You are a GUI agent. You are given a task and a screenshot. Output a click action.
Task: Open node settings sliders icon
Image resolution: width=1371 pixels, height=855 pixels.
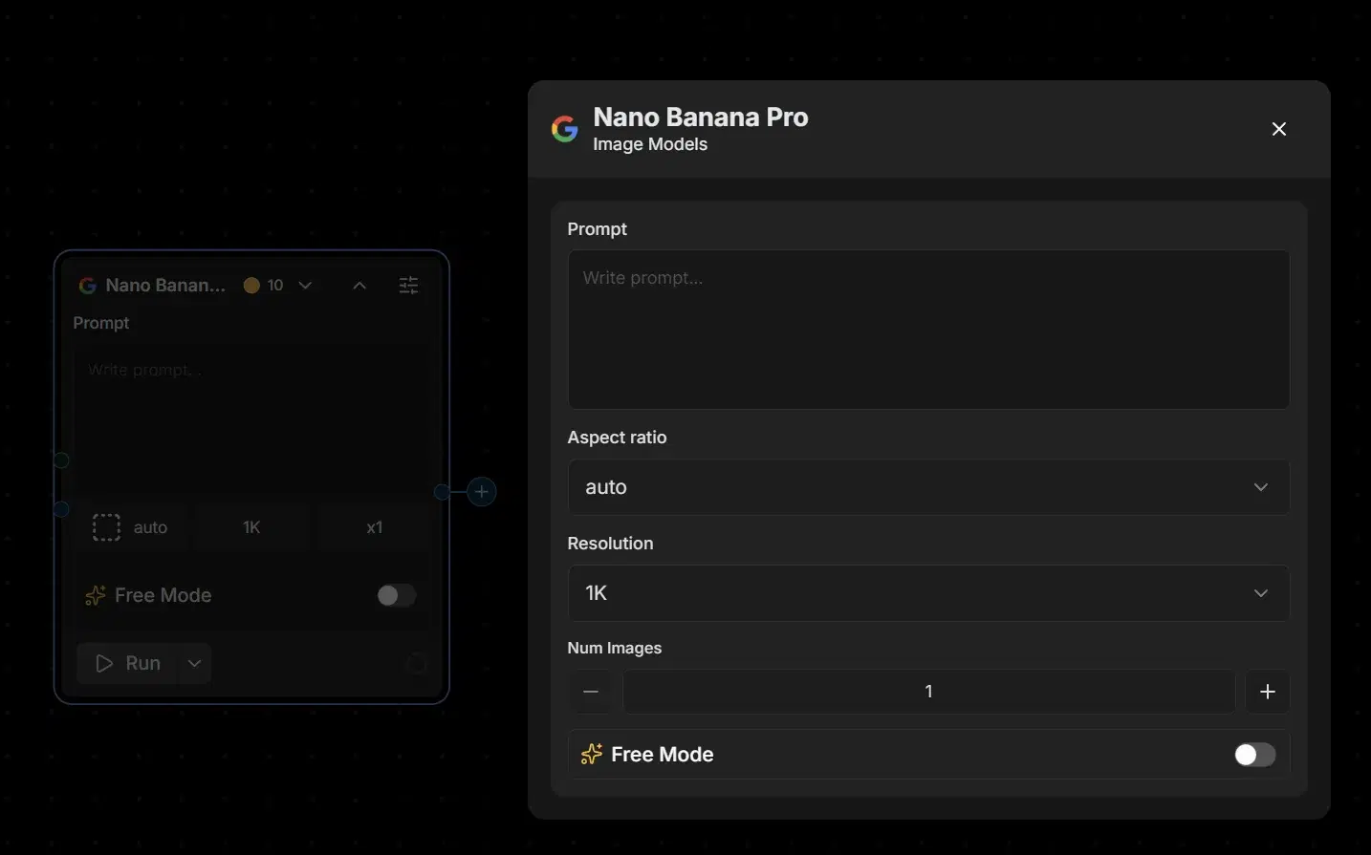[408, 285]
